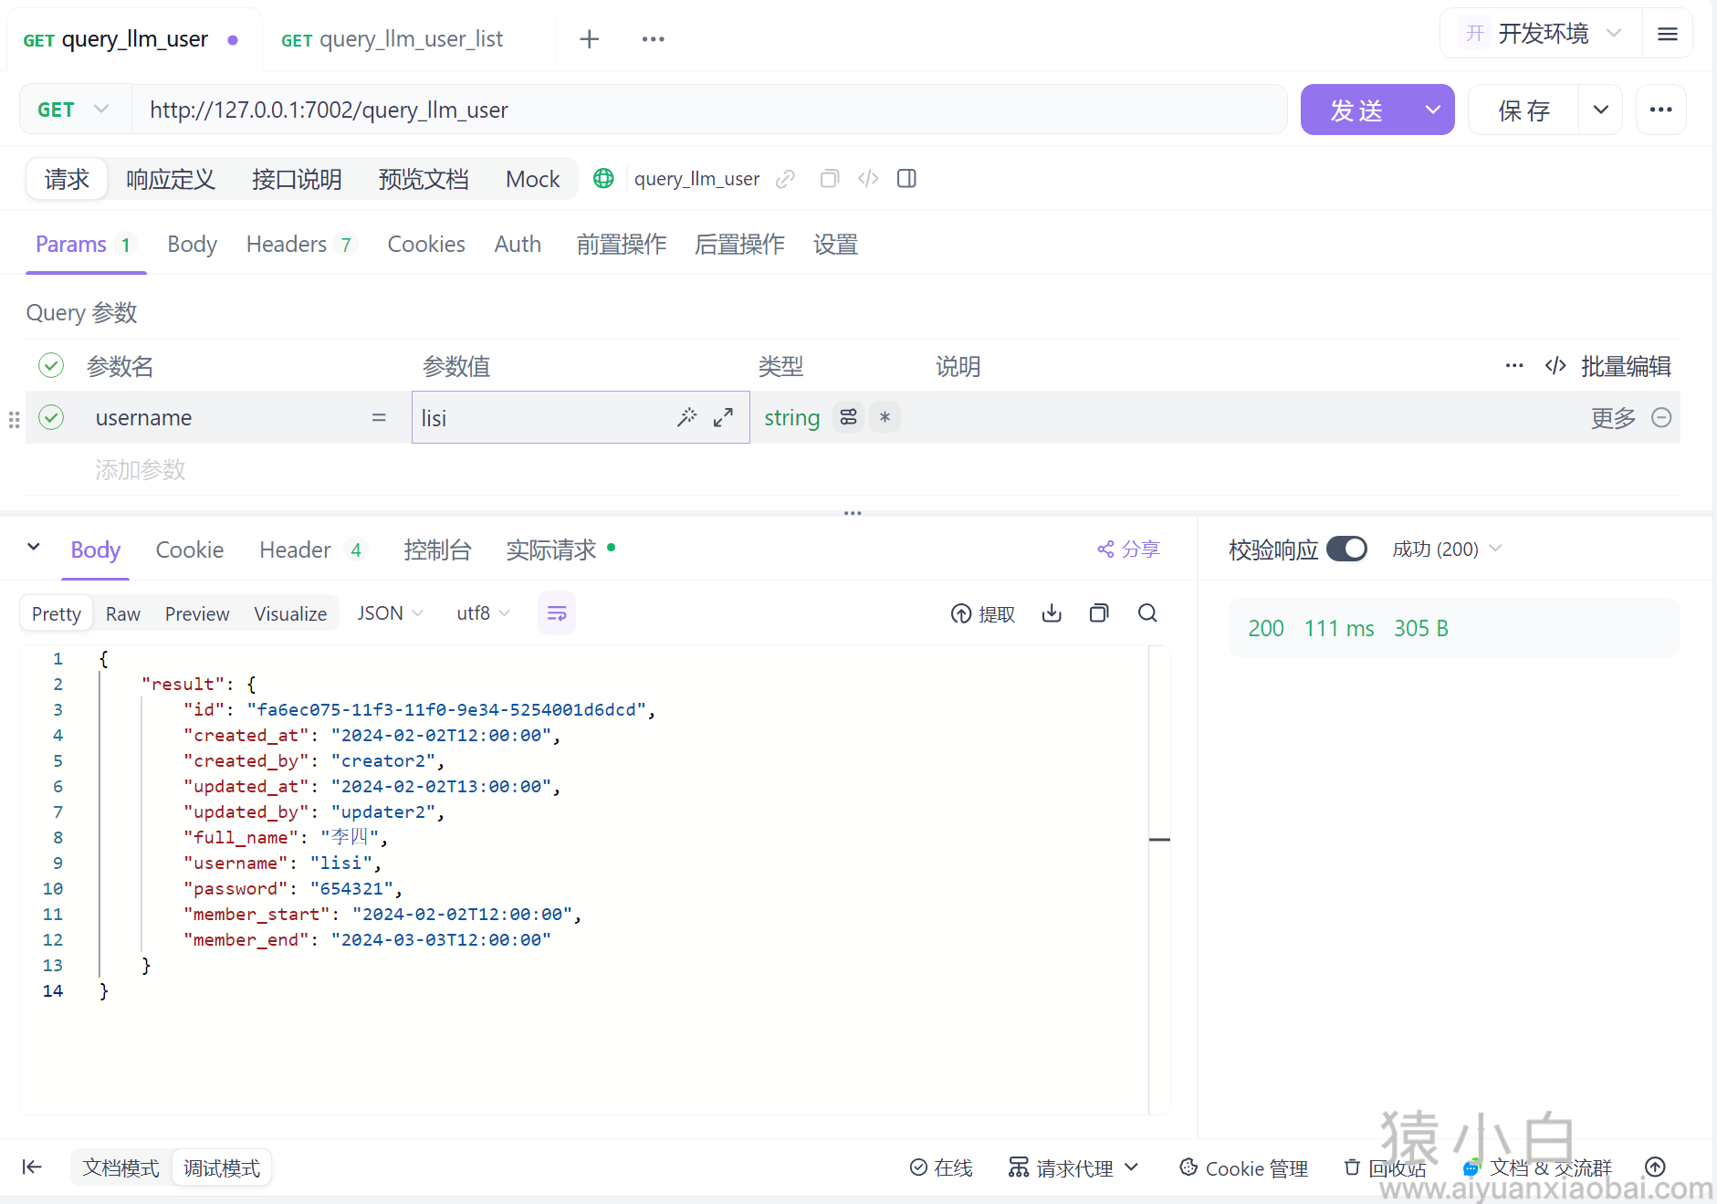This screenshot has width=1717, height=1204.
Task: Click the 保存 save button
Action: [x=1523, y=110]
